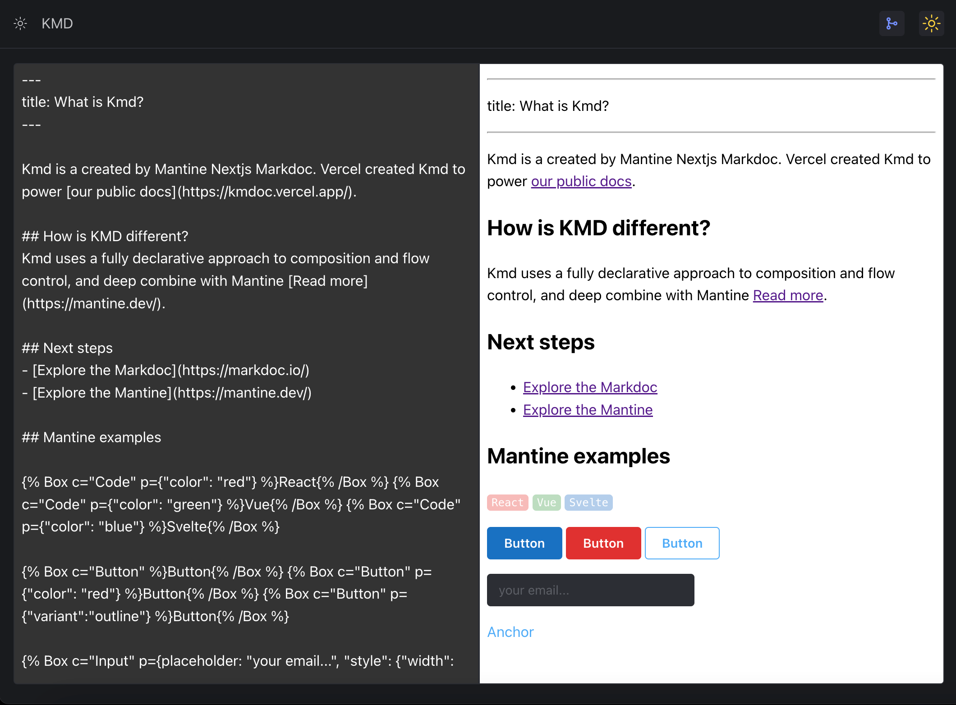This screenshot has width=956, height=705.
Task: Toggle the yellow sun color scheme button
Action: click(x=931, y=23)
